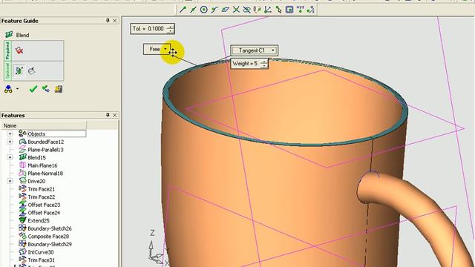This screenshot has width=475, height=267.
Task: Select the percent point on curve icon
Action: click(x=310, y=10)
